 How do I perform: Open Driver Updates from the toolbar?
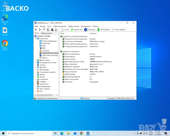pyautogui.click(x=118, y=29)
